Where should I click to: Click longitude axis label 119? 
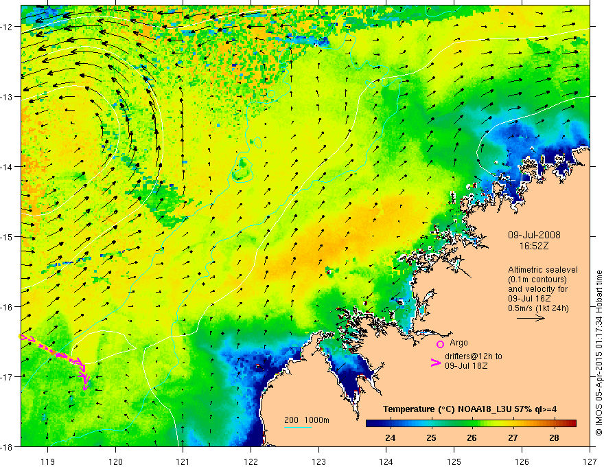pos(47,462)
